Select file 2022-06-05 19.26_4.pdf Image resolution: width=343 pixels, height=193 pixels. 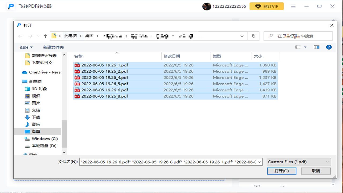point(105,77)
